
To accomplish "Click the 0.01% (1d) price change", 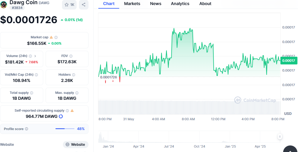I will [72, 20].
